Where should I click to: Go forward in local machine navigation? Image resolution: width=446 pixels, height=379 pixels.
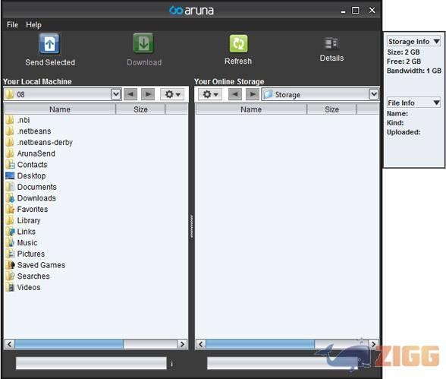[x=148, y=94]
